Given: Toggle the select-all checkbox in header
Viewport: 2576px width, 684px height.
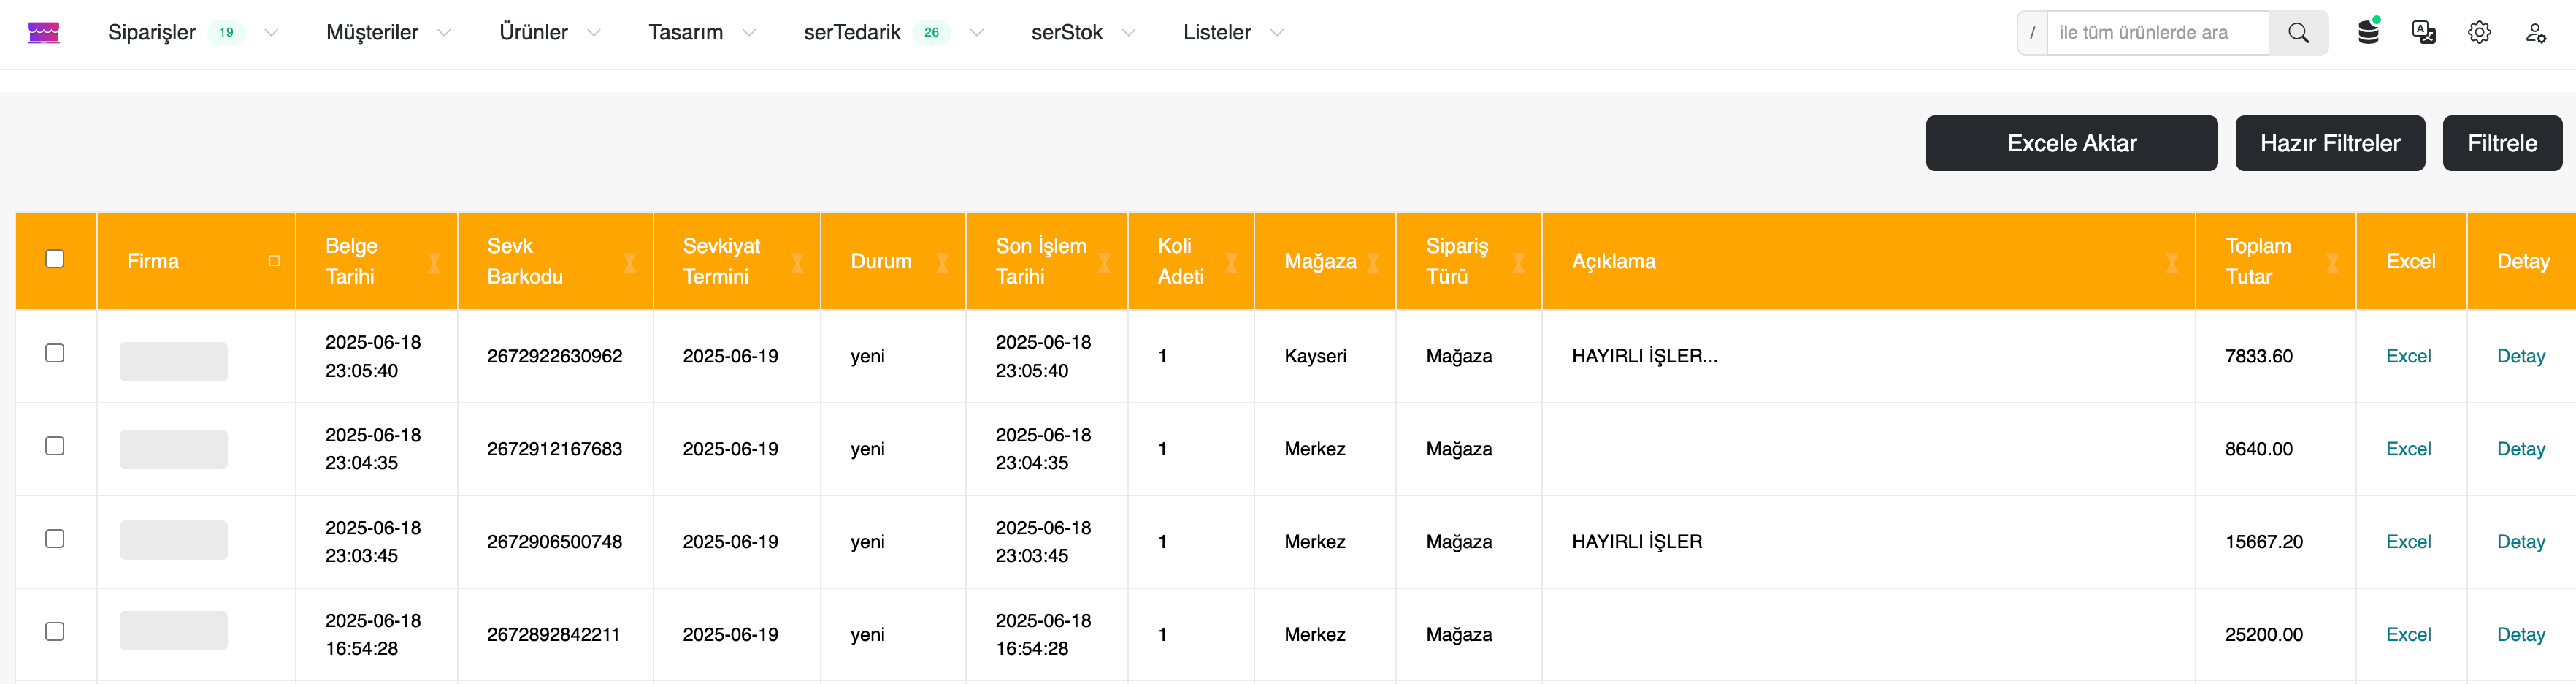Looking at the screenshot, I should pyautogui.click(x=55, y=259).
